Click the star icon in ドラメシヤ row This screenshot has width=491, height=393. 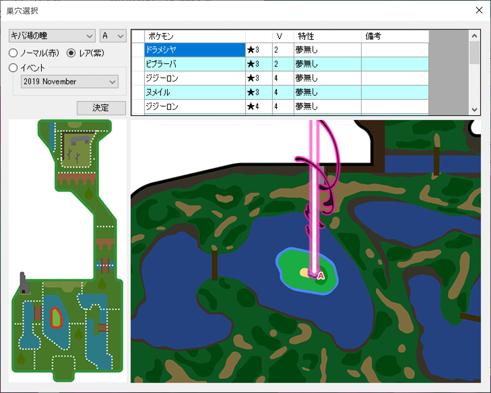coord(251,50)
